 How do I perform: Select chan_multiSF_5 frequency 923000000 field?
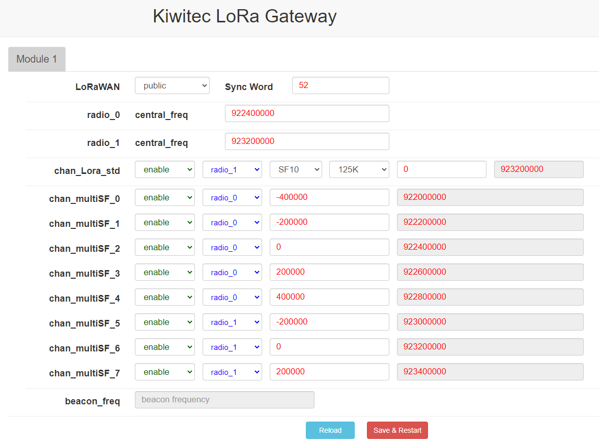(x=490, y=322)
